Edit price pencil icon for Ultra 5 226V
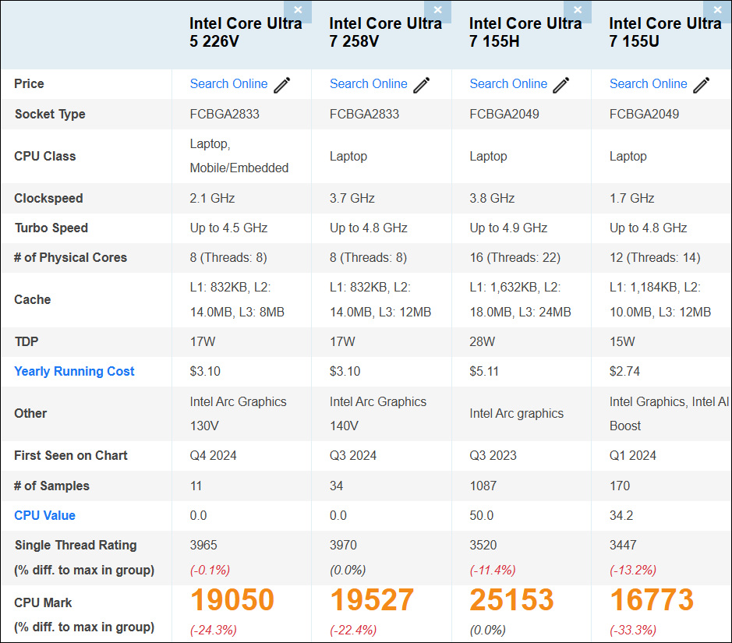This screenshot has width=732, height=643. point(281,85)
